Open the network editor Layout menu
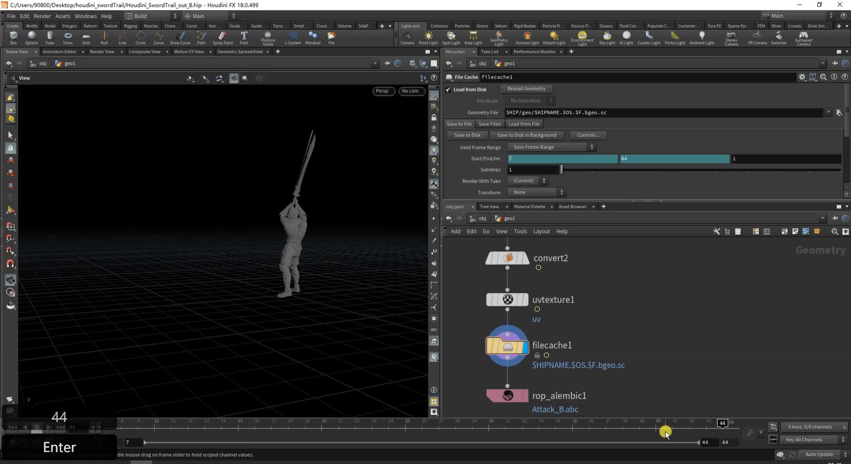 coord(541,232)
